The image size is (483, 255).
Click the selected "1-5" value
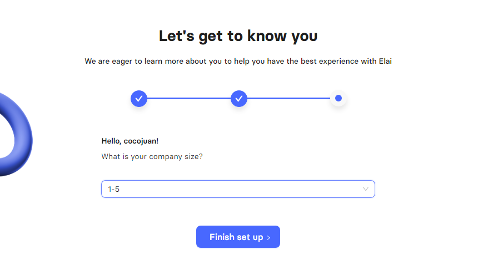(x=114, y=189)
